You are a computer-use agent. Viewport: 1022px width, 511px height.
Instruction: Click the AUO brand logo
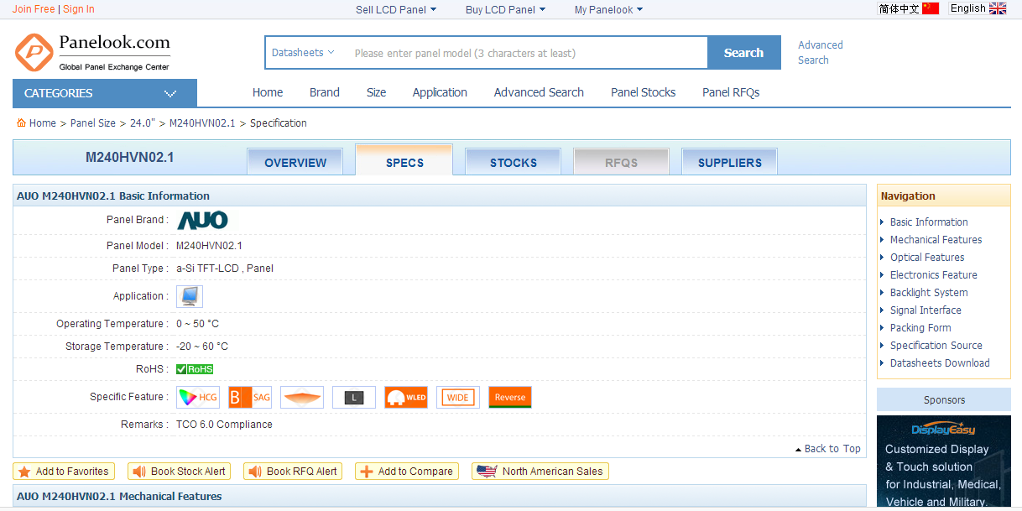202,221
